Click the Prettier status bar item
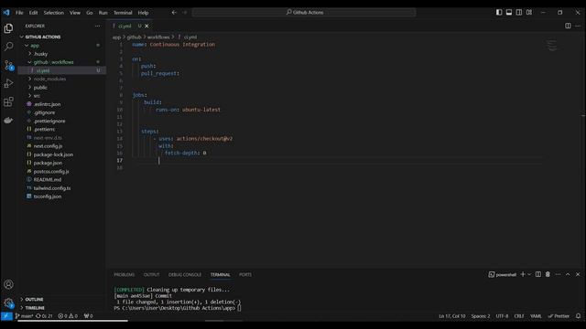Viewport: 586px width, 329px height. tap(559, 316)
